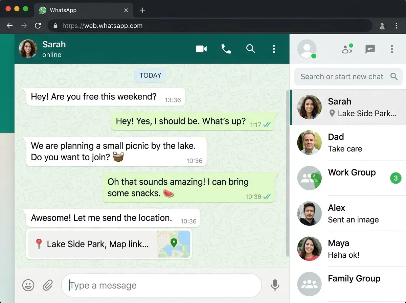This screenshot has width=406, height=303.
Task: Open the sidebar options menu dots
Action: point(392,49)
